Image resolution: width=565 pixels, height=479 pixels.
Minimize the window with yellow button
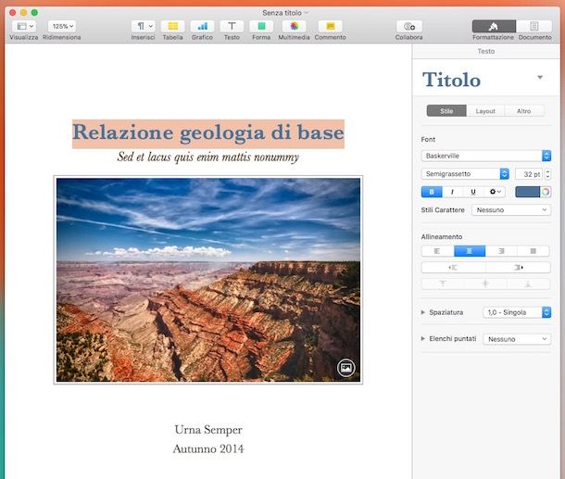tap(23, 13)
